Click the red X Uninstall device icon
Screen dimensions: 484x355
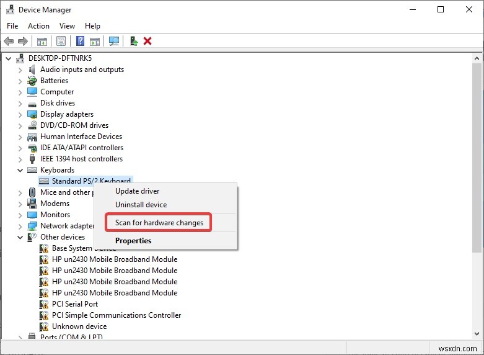pos(147,41)
